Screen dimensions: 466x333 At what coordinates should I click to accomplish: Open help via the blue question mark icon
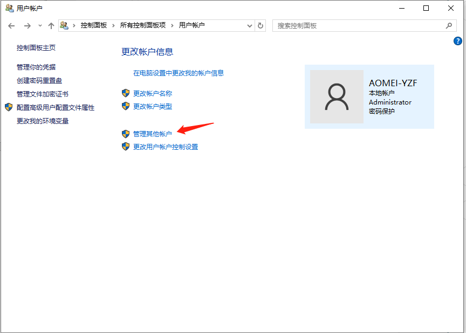click(457, 41)
